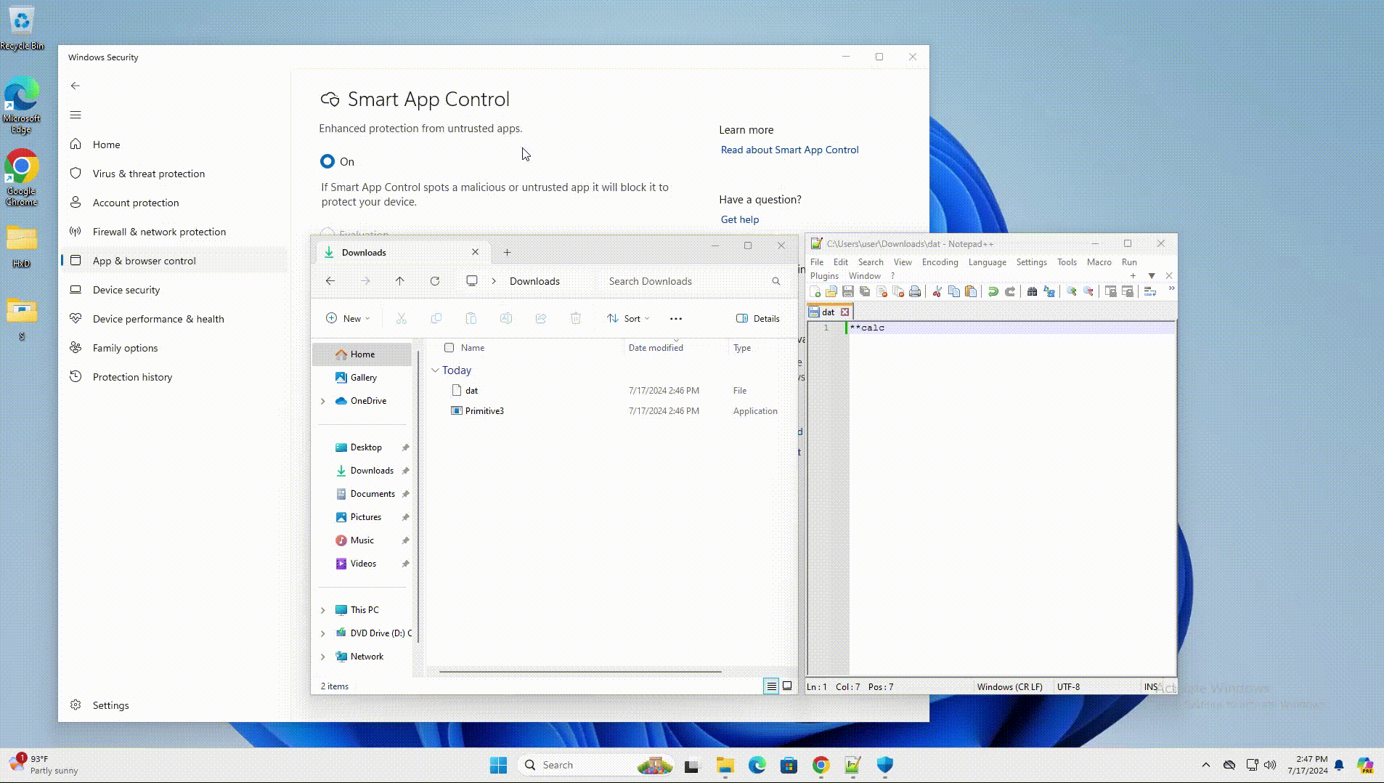Toggle the Details pane in File Explorer
Image resolution: width=1384 pixels, height=783 pixels.
[757, 318]
